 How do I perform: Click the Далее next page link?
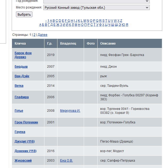click(43, 35)
